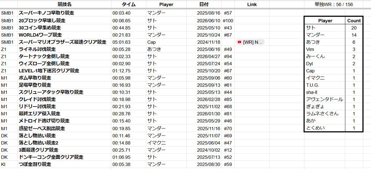Select the ウィズローブ全倒し競走 cell
371x169 pixels.
point(65,63)
